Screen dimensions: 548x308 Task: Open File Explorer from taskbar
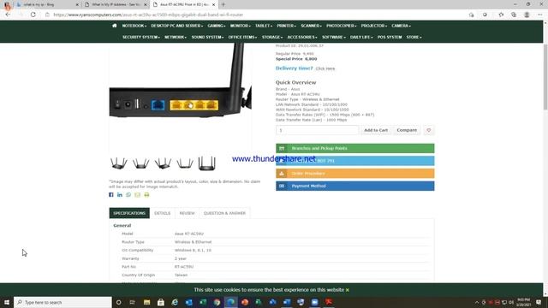coord(146,302)
